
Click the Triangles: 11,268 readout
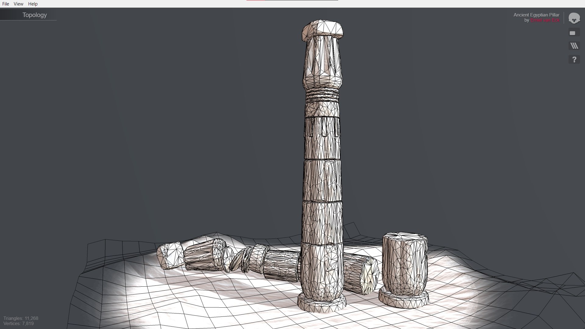pyautogui.click(x=21, y=318)
